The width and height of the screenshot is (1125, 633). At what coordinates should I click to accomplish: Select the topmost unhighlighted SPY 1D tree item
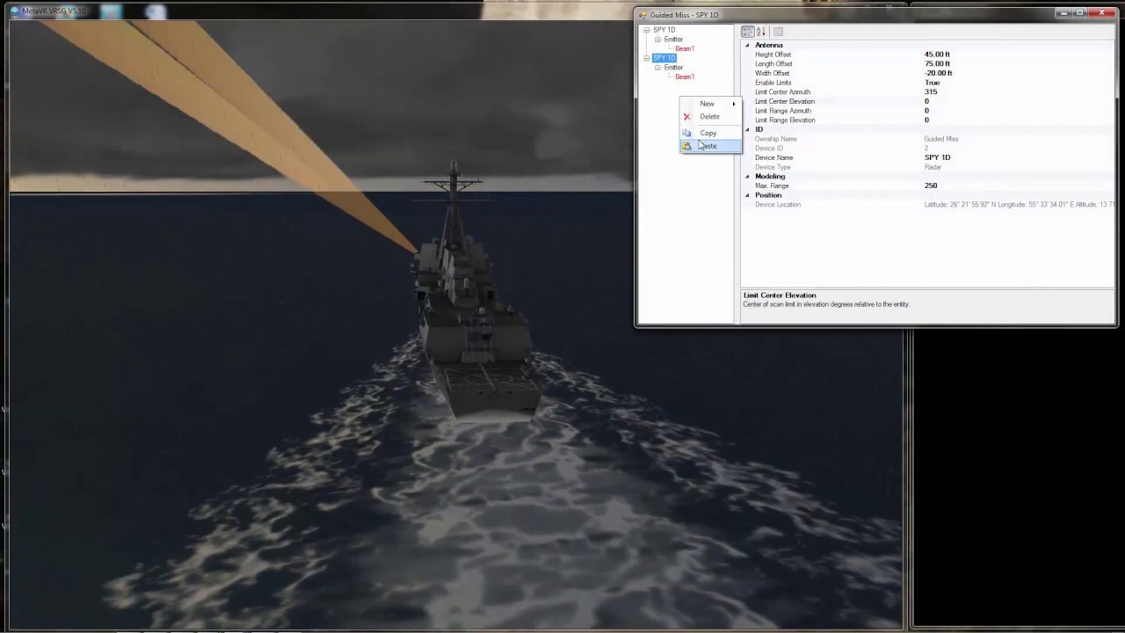pyautogui.click(x=664, y=30)
